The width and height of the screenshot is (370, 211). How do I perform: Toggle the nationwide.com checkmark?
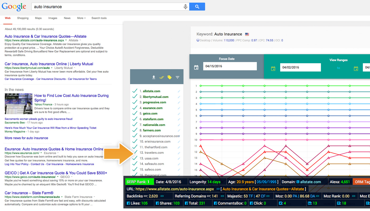pos(135,125)
